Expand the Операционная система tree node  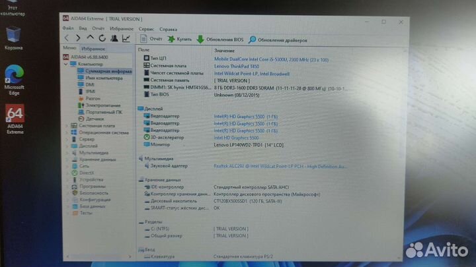point(67,133)
